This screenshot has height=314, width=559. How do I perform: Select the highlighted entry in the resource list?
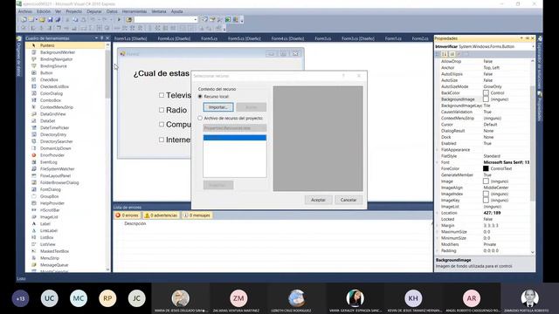235,138
